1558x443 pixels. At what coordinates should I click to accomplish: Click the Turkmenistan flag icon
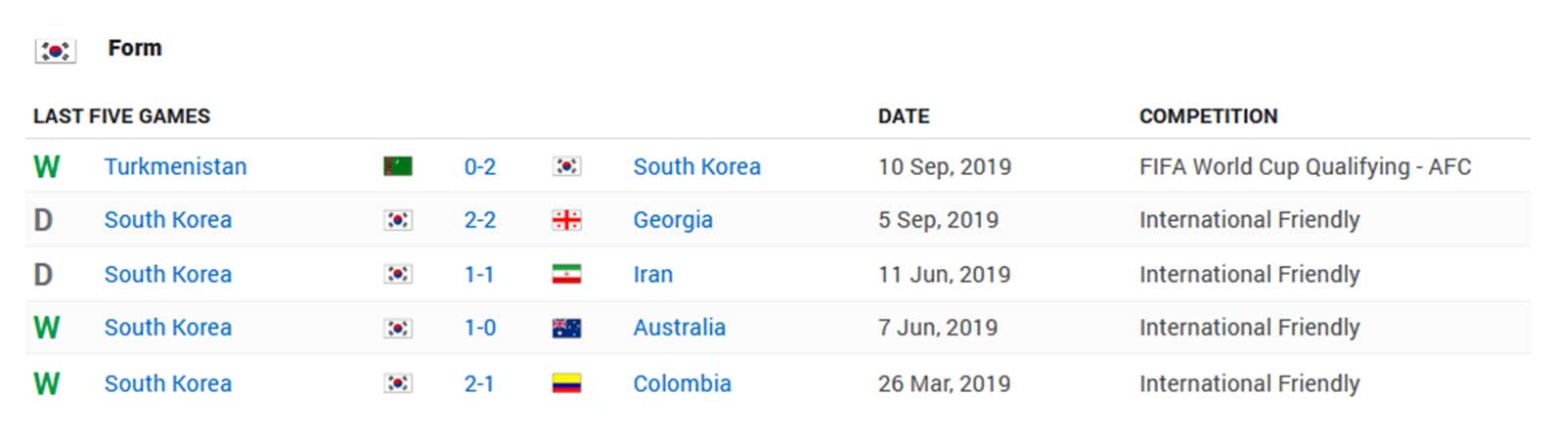[398, 166]
